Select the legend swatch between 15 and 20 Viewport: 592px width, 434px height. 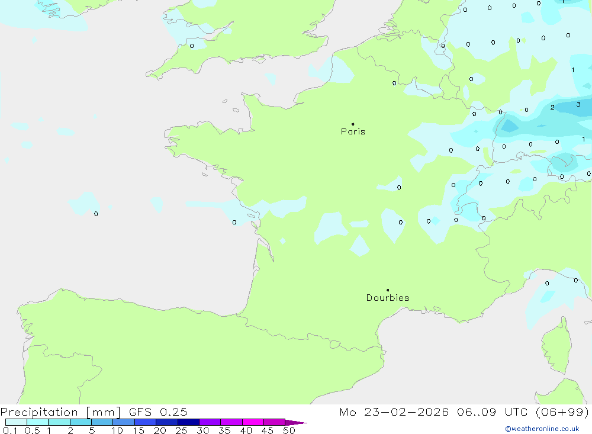[146, 422]
